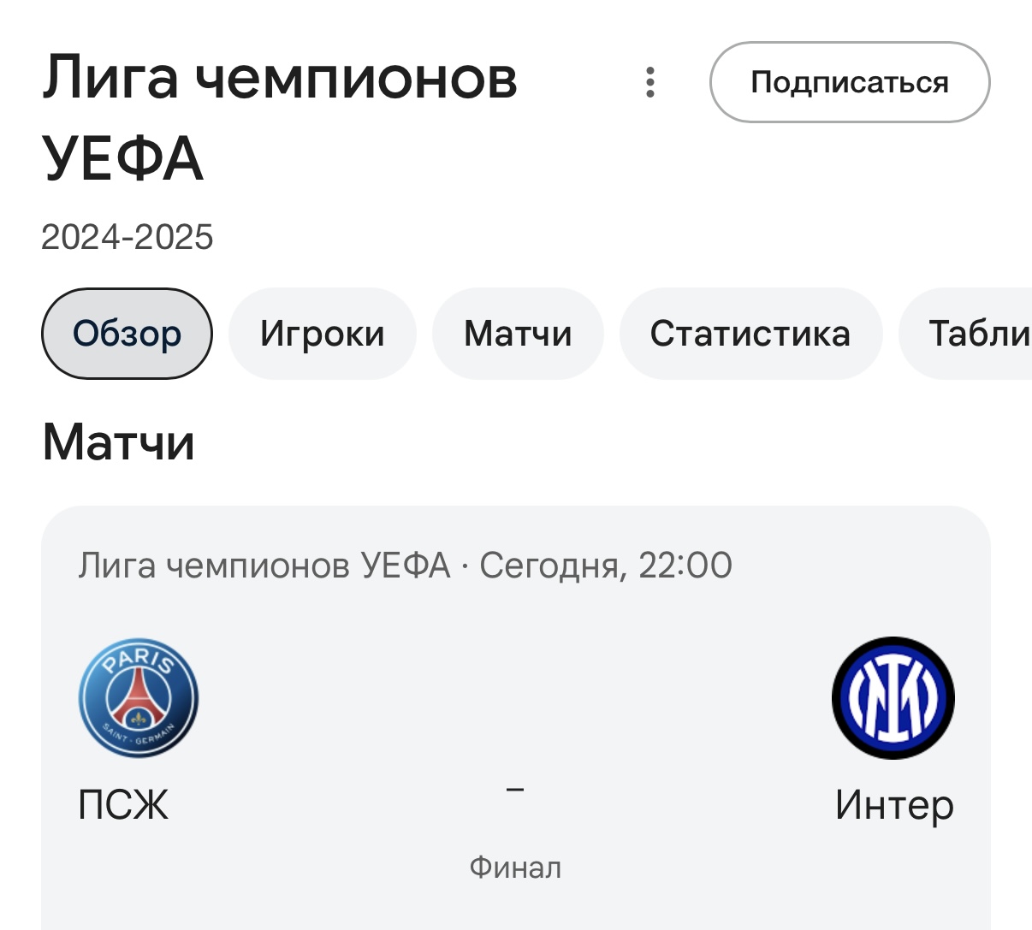
Task: Click blank card area below Финал label
Action: click(x=515, y=907)
